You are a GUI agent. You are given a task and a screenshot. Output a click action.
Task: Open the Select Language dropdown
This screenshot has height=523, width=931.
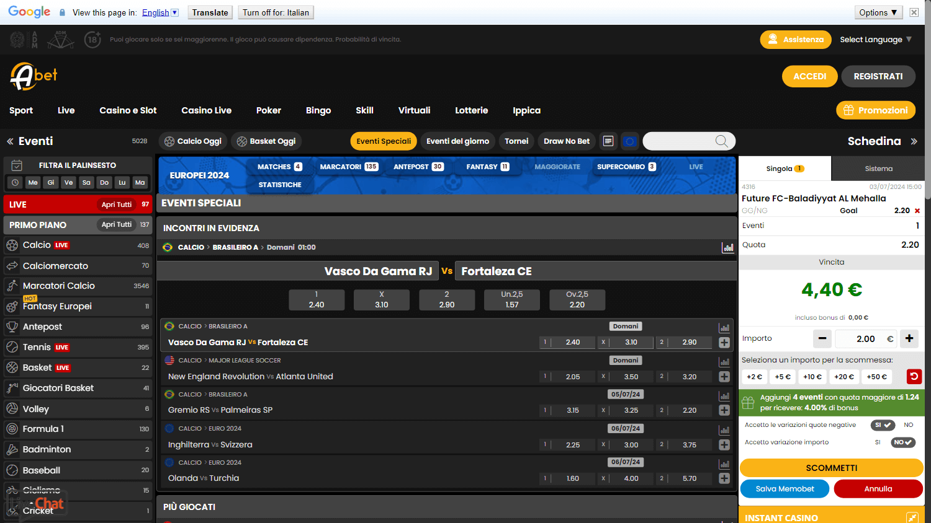tap(875, 40)
